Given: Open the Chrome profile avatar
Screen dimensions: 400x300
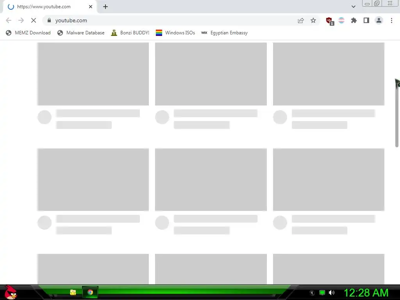Looking at the screenshot, I should [379, 20].
